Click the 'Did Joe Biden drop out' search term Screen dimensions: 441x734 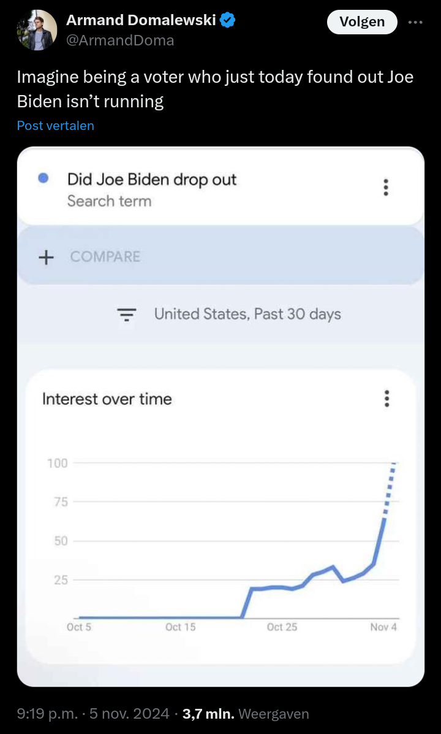pyautogui.click(x=152, y=179)
